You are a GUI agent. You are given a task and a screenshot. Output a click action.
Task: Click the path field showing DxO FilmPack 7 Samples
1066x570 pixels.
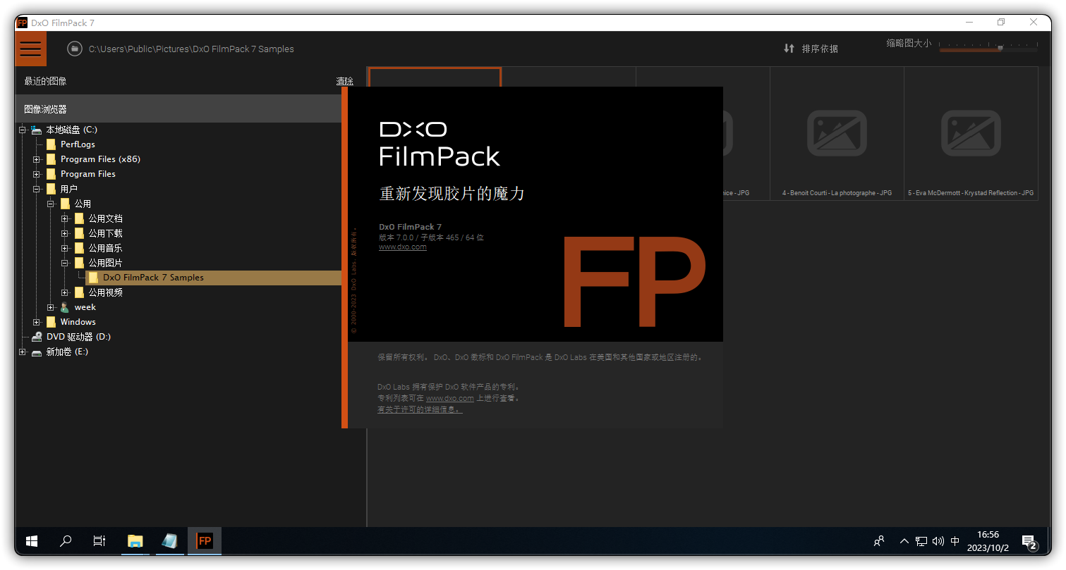(x=191, y=49)
